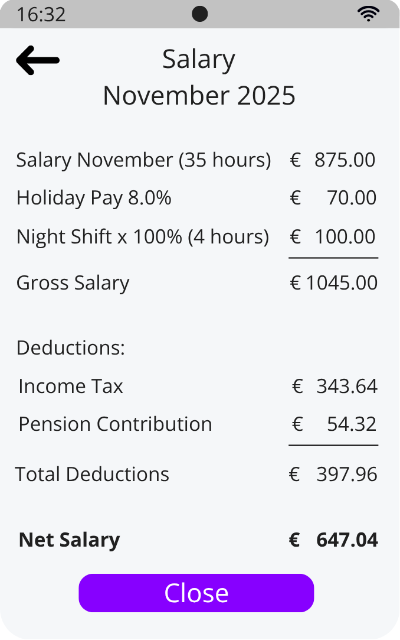The width and height of the screenshot is (400, 640).
Task: Tap the Wi-Fi status icon
Action: pos(368,13)
